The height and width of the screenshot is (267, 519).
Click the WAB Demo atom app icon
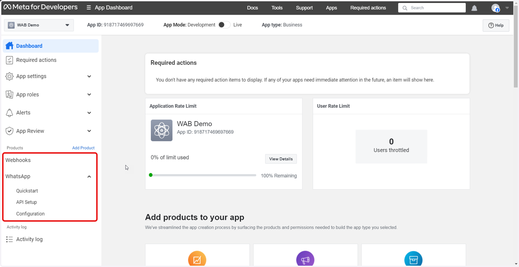click(162, 130)
